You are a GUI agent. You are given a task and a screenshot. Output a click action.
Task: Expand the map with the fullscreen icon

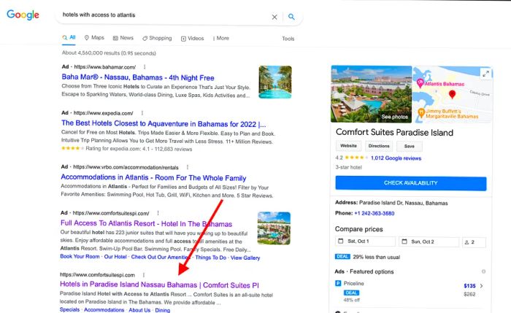pos(485,74)
